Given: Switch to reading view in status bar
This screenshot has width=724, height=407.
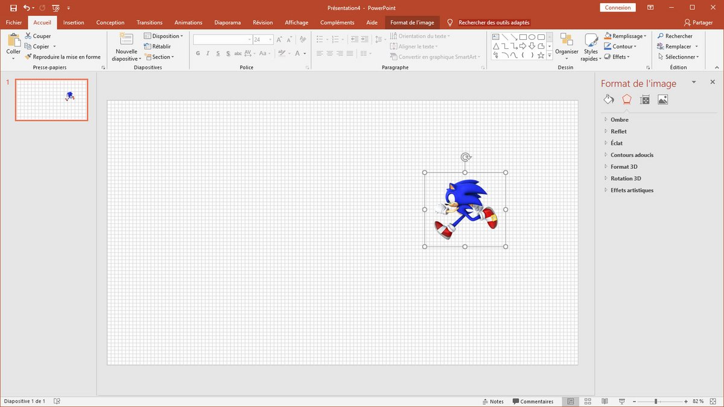Looking at the screenshot, I should coord(605,402).
